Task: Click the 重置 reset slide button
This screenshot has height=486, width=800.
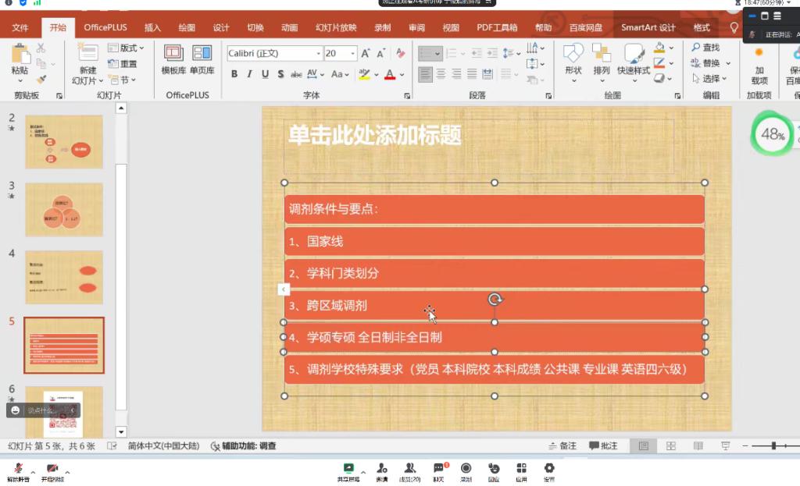Action: (x=123, y=64)
